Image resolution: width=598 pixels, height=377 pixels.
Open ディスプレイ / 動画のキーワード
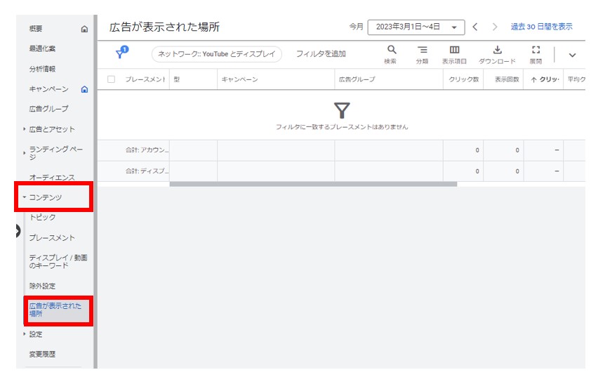coord(58,261)
